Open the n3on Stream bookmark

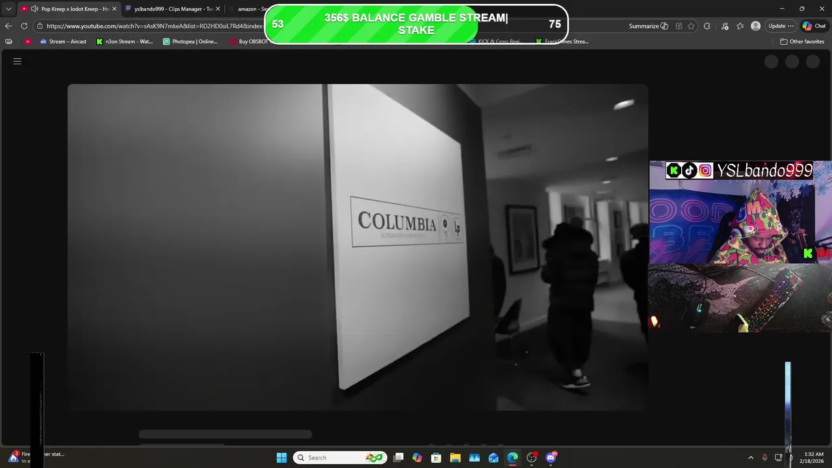pyautogui.click(x=125, y=42)
